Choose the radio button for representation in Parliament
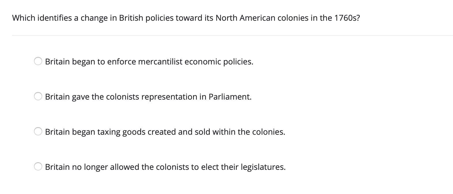Viewport: 453px width, 194px height. [x=38, y=96]
